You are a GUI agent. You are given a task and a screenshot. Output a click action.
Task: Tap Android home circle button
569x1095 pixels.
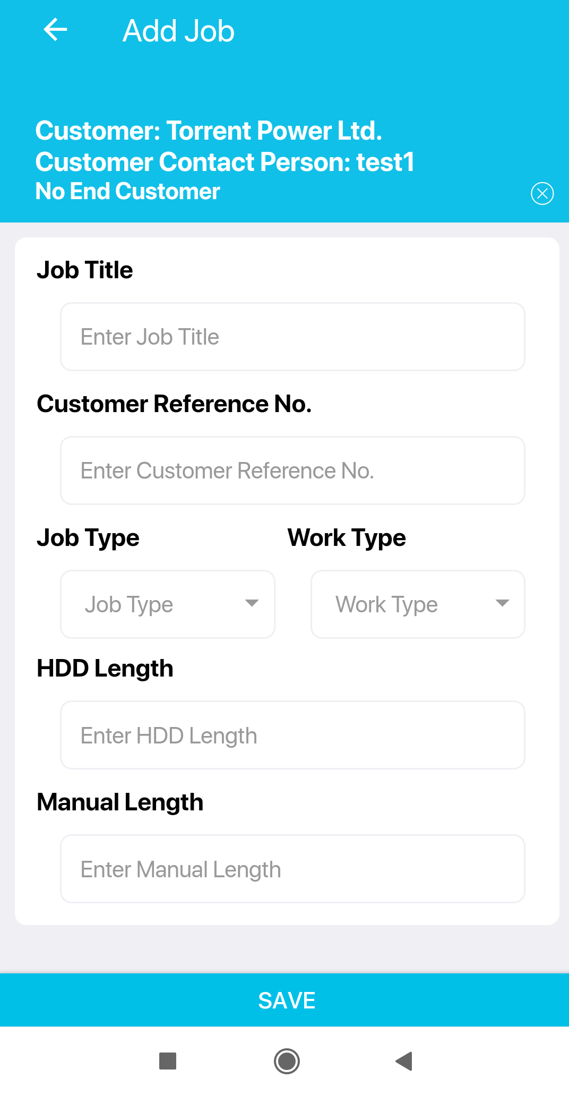pos(287,1061)
